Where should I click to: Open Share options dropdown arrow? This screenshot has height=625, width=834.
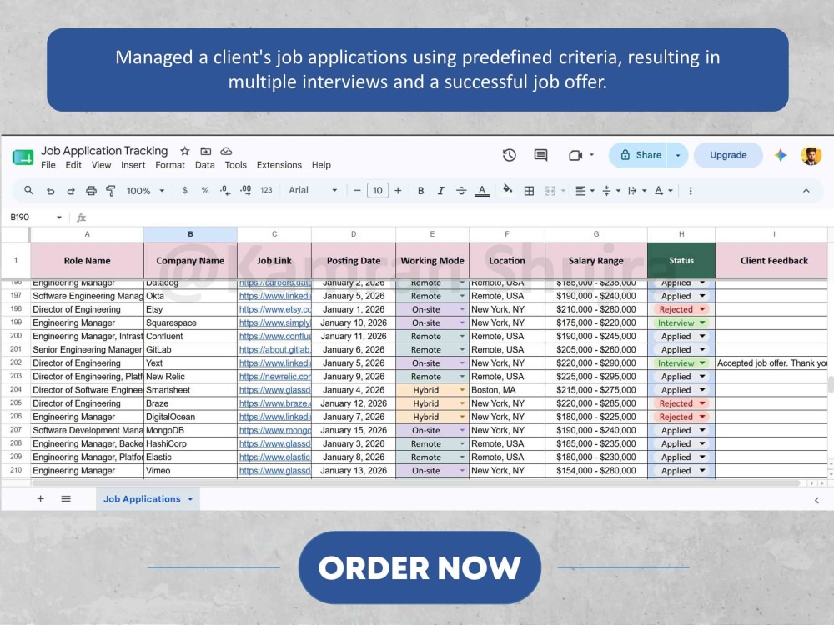point(677,155)
